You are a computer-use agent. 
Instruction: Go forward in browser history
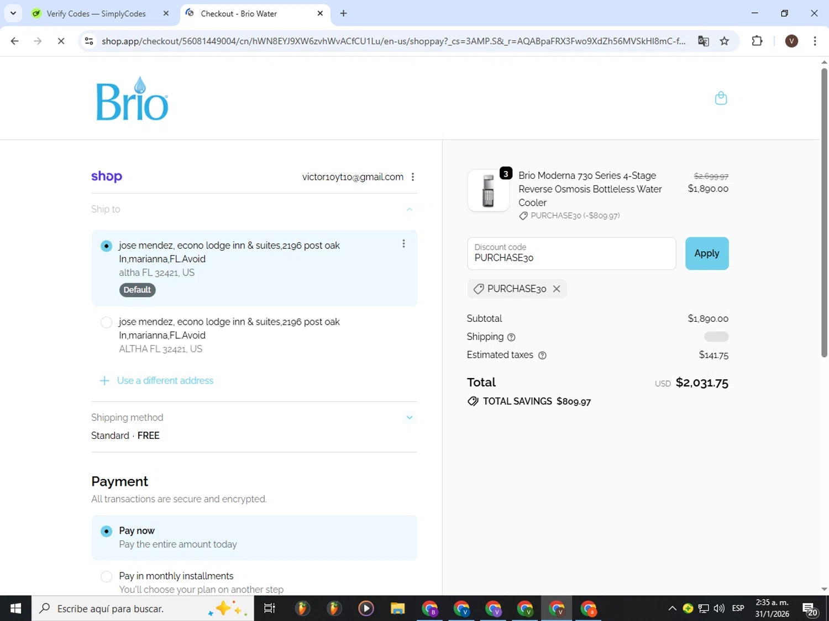(38, 41)
